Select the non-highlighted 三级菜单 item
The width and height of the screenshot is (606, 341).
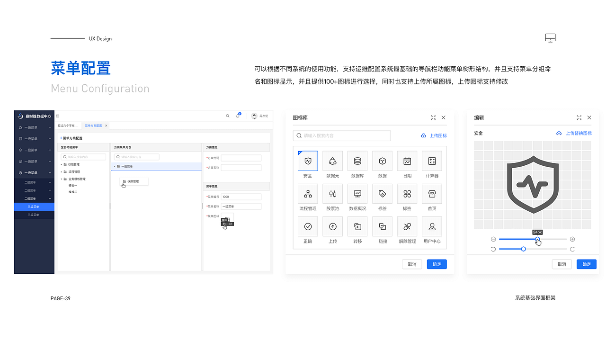click(x=34, y=215)
